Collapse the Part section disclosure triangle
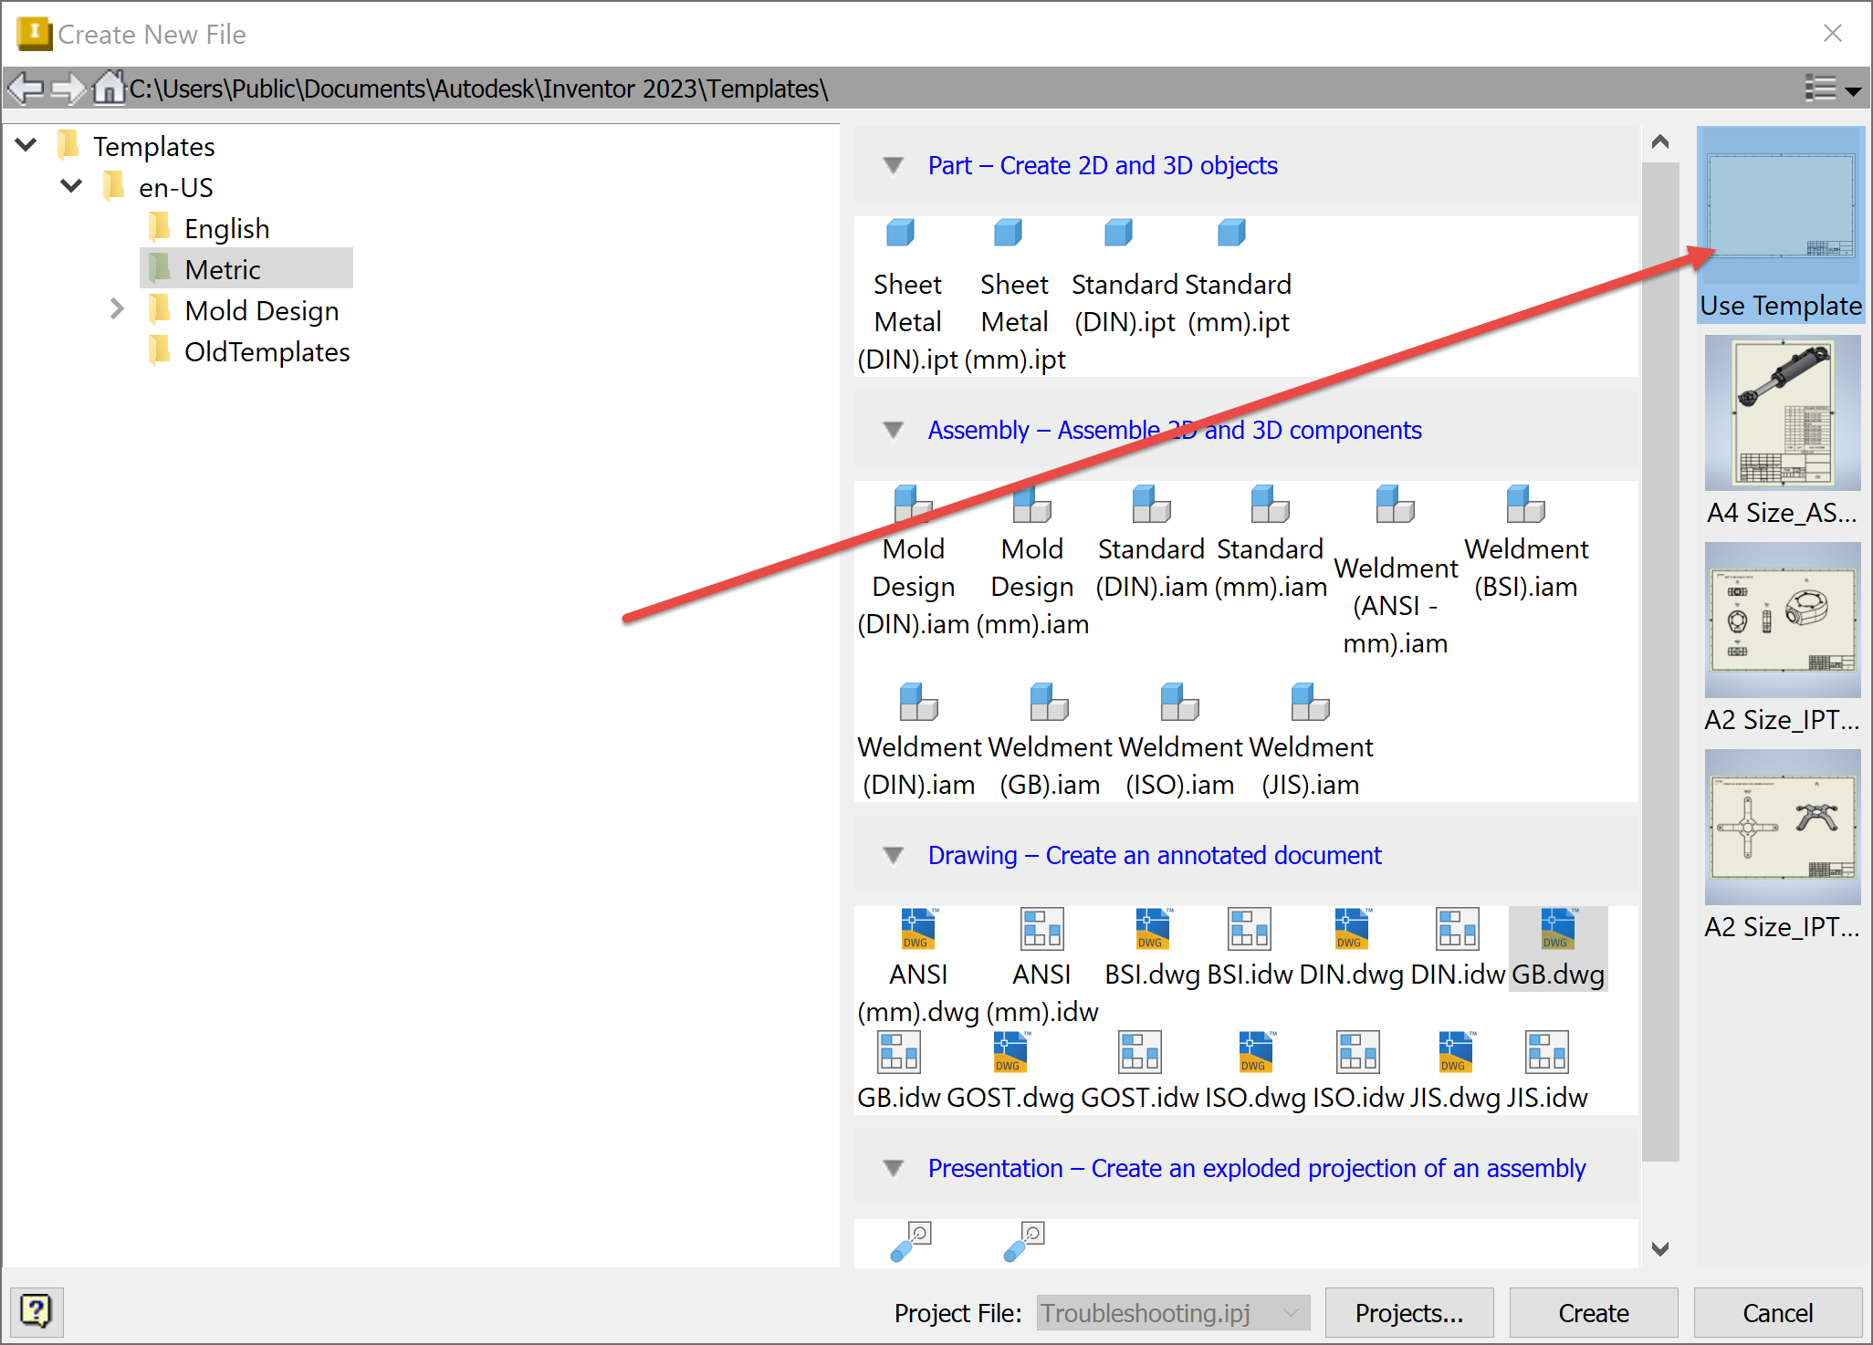1873x1345 pixels. 893,165
